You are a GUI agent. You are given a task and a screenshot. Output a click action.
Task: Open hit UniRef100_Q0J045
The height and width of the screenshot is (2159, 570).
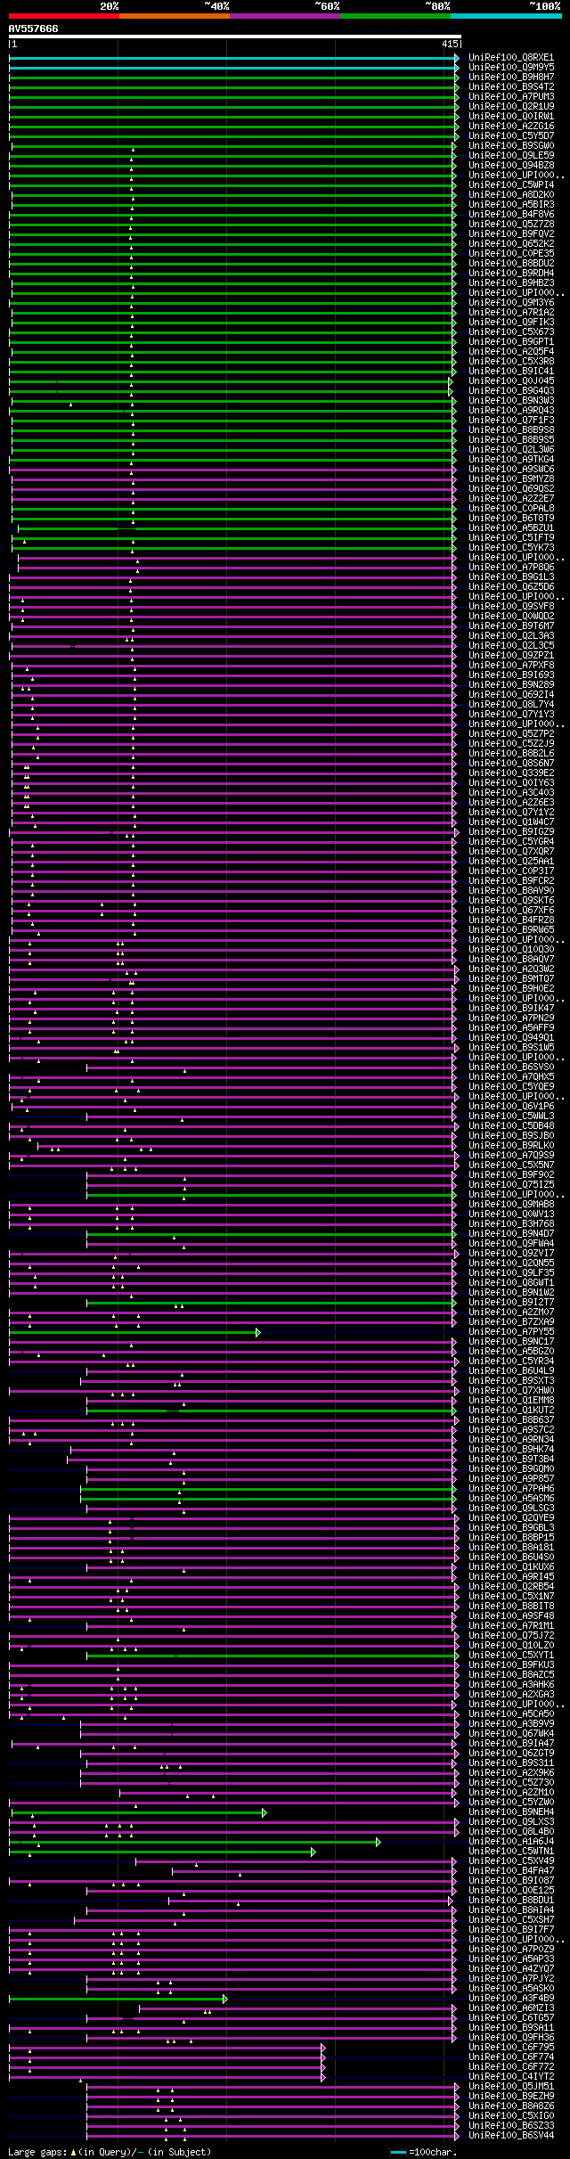tap(511, 380)
